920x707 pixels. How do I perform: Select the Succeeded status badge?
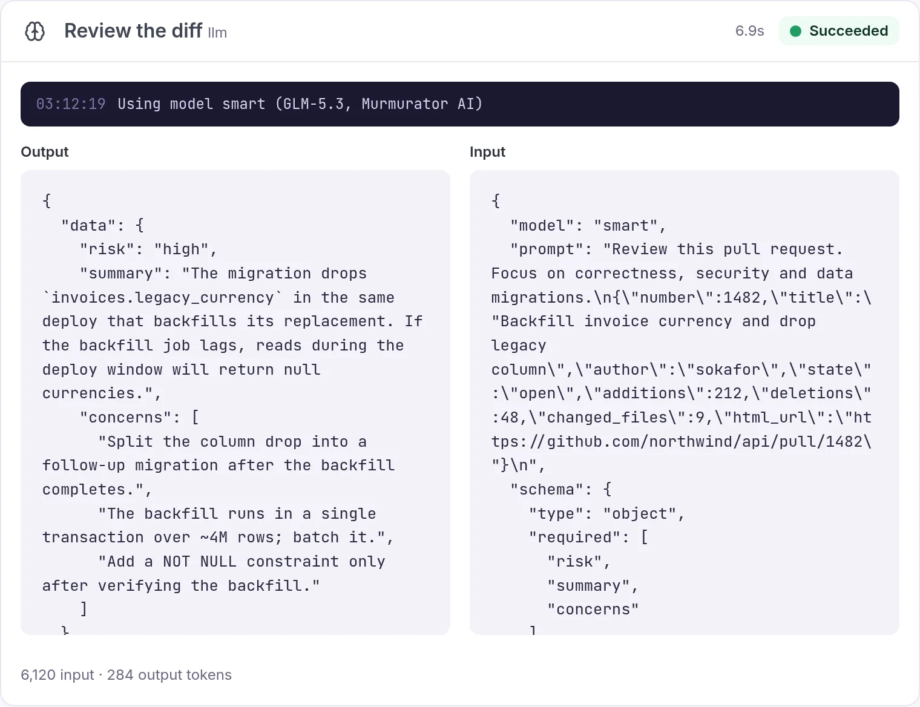click(x=839, y=31)
